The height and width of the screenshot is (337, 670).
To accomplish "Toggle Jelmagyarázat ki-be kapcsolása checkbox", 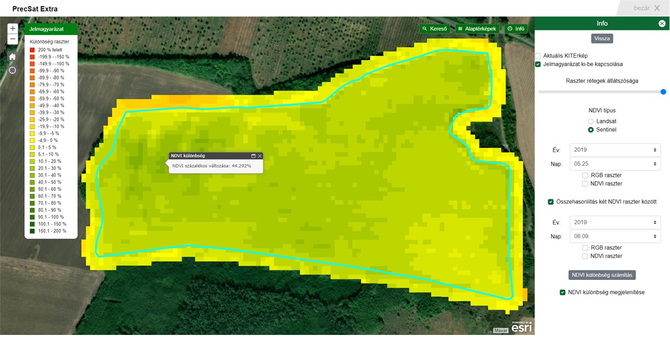I will (x=538, y=64).
